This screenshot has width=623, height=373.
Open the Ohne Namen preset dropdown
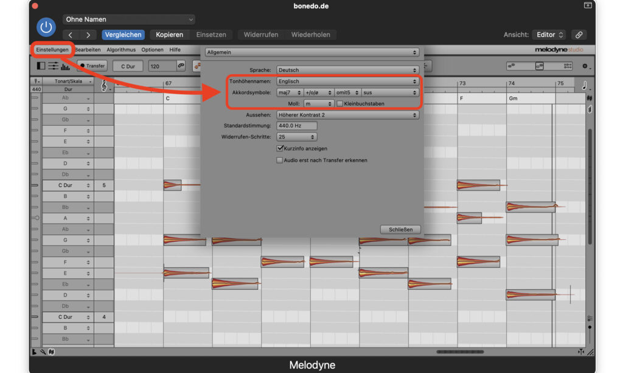129,19
